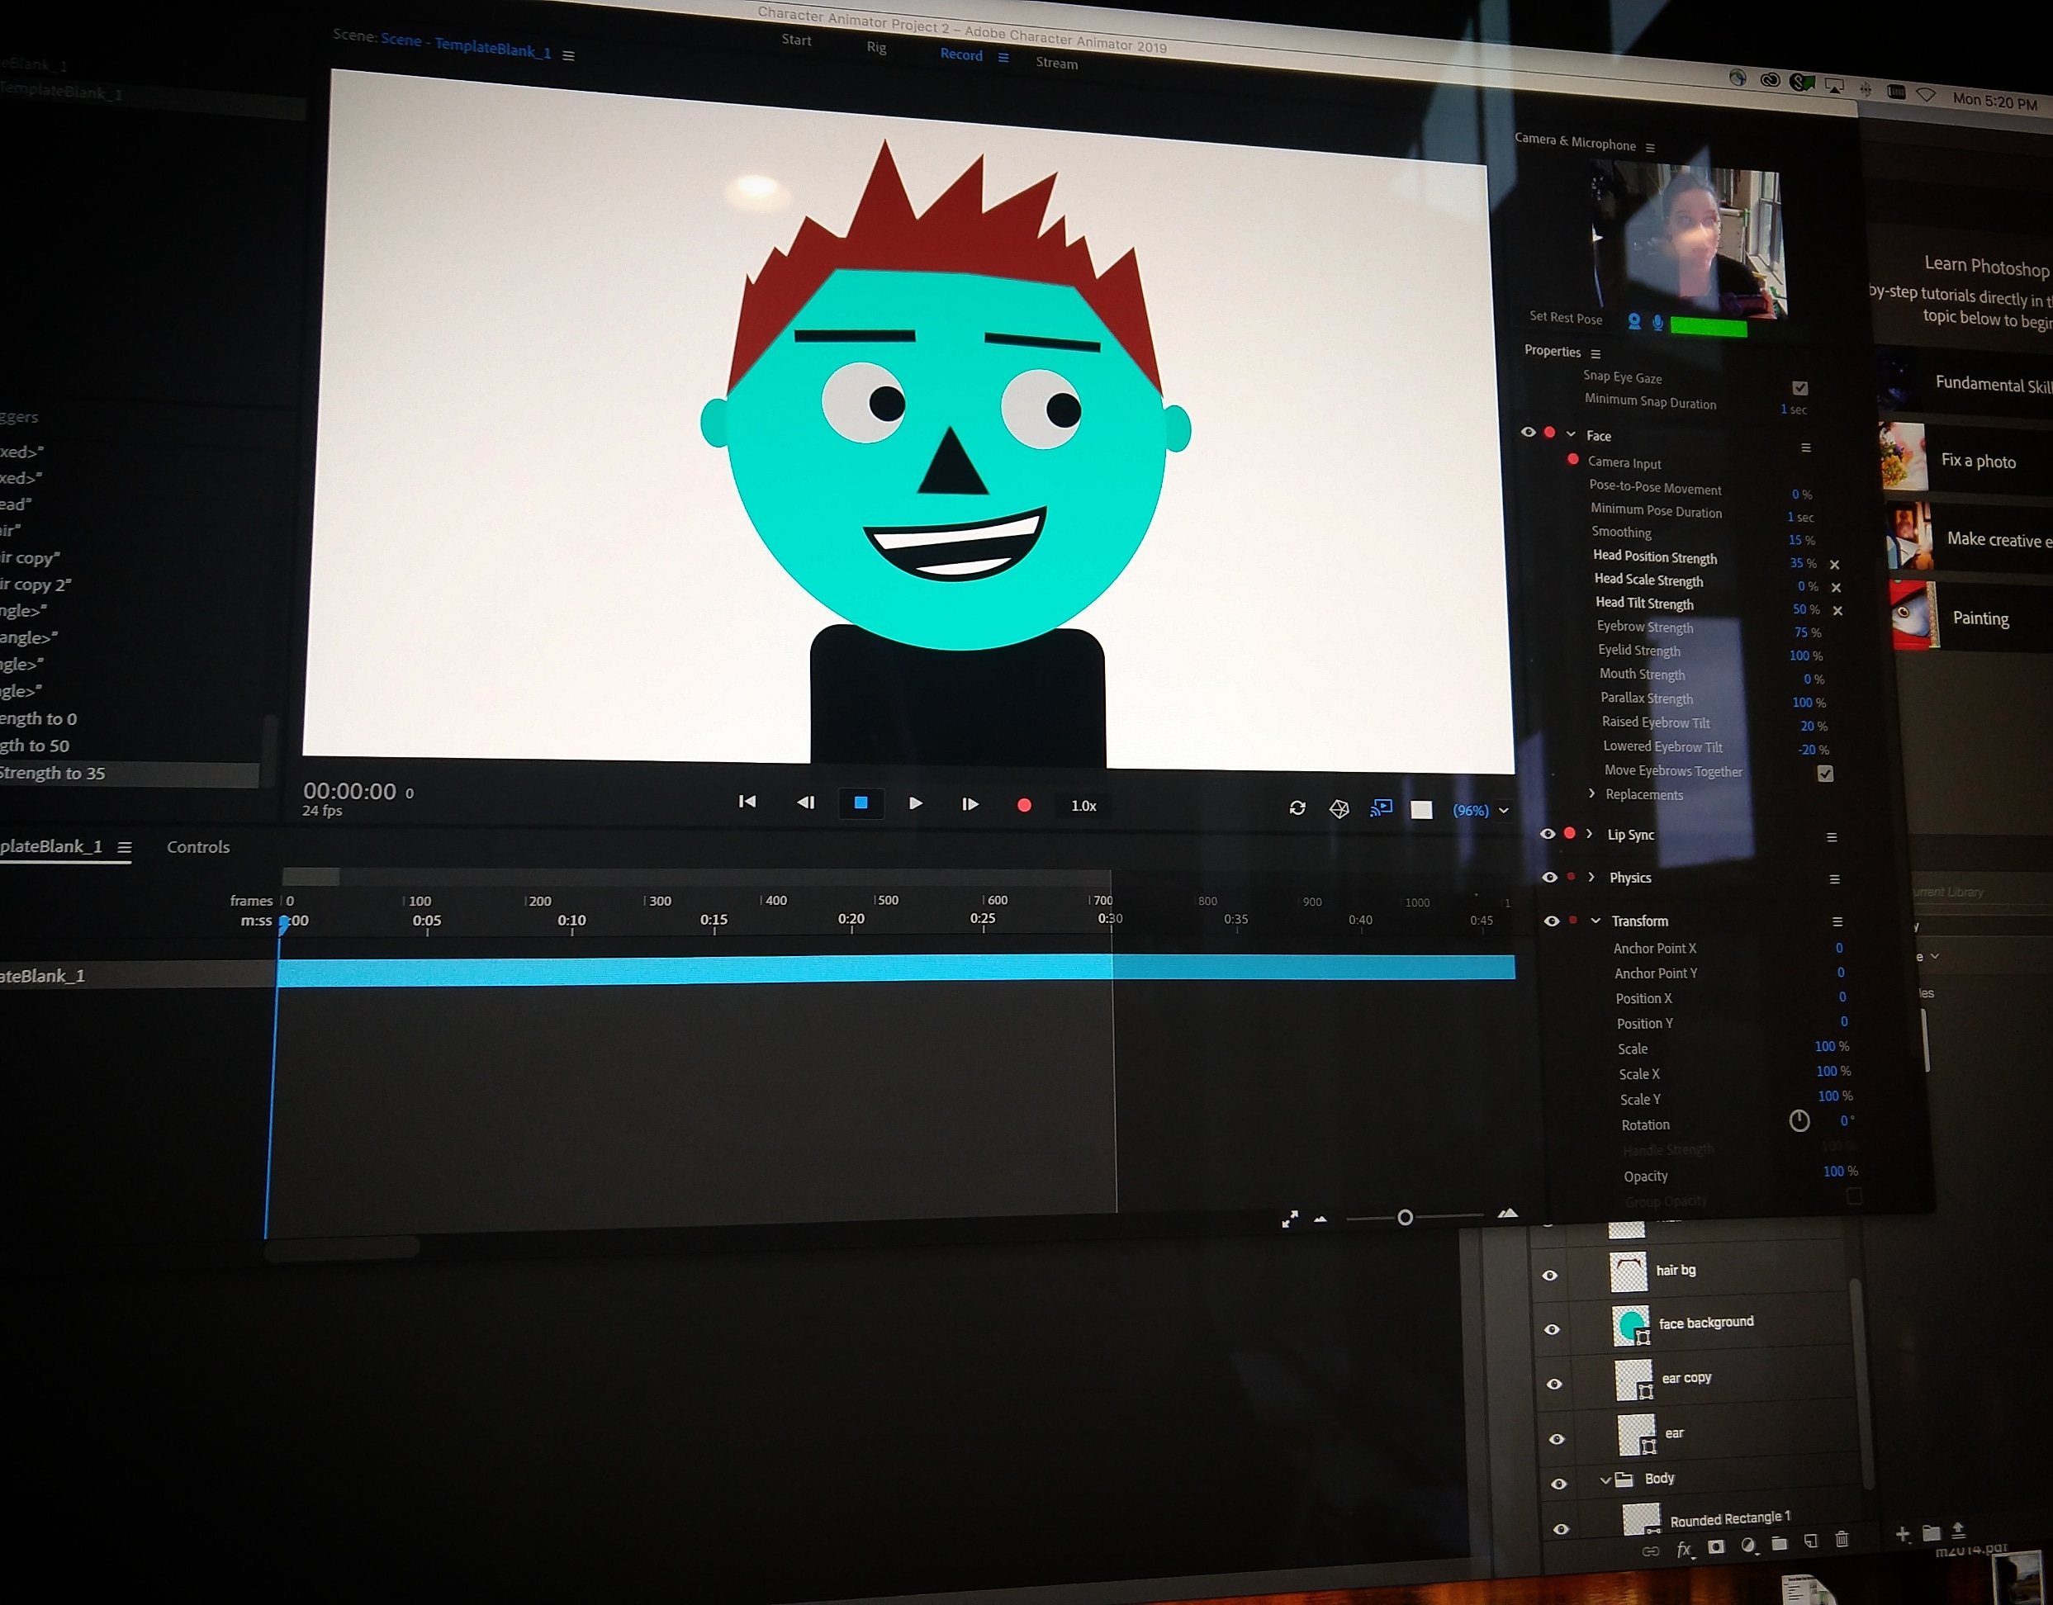The height and width of the screenshot is (1605, 2053).
Task: Toggle the microphone input icon
Action: click(x=1657, y=324)
